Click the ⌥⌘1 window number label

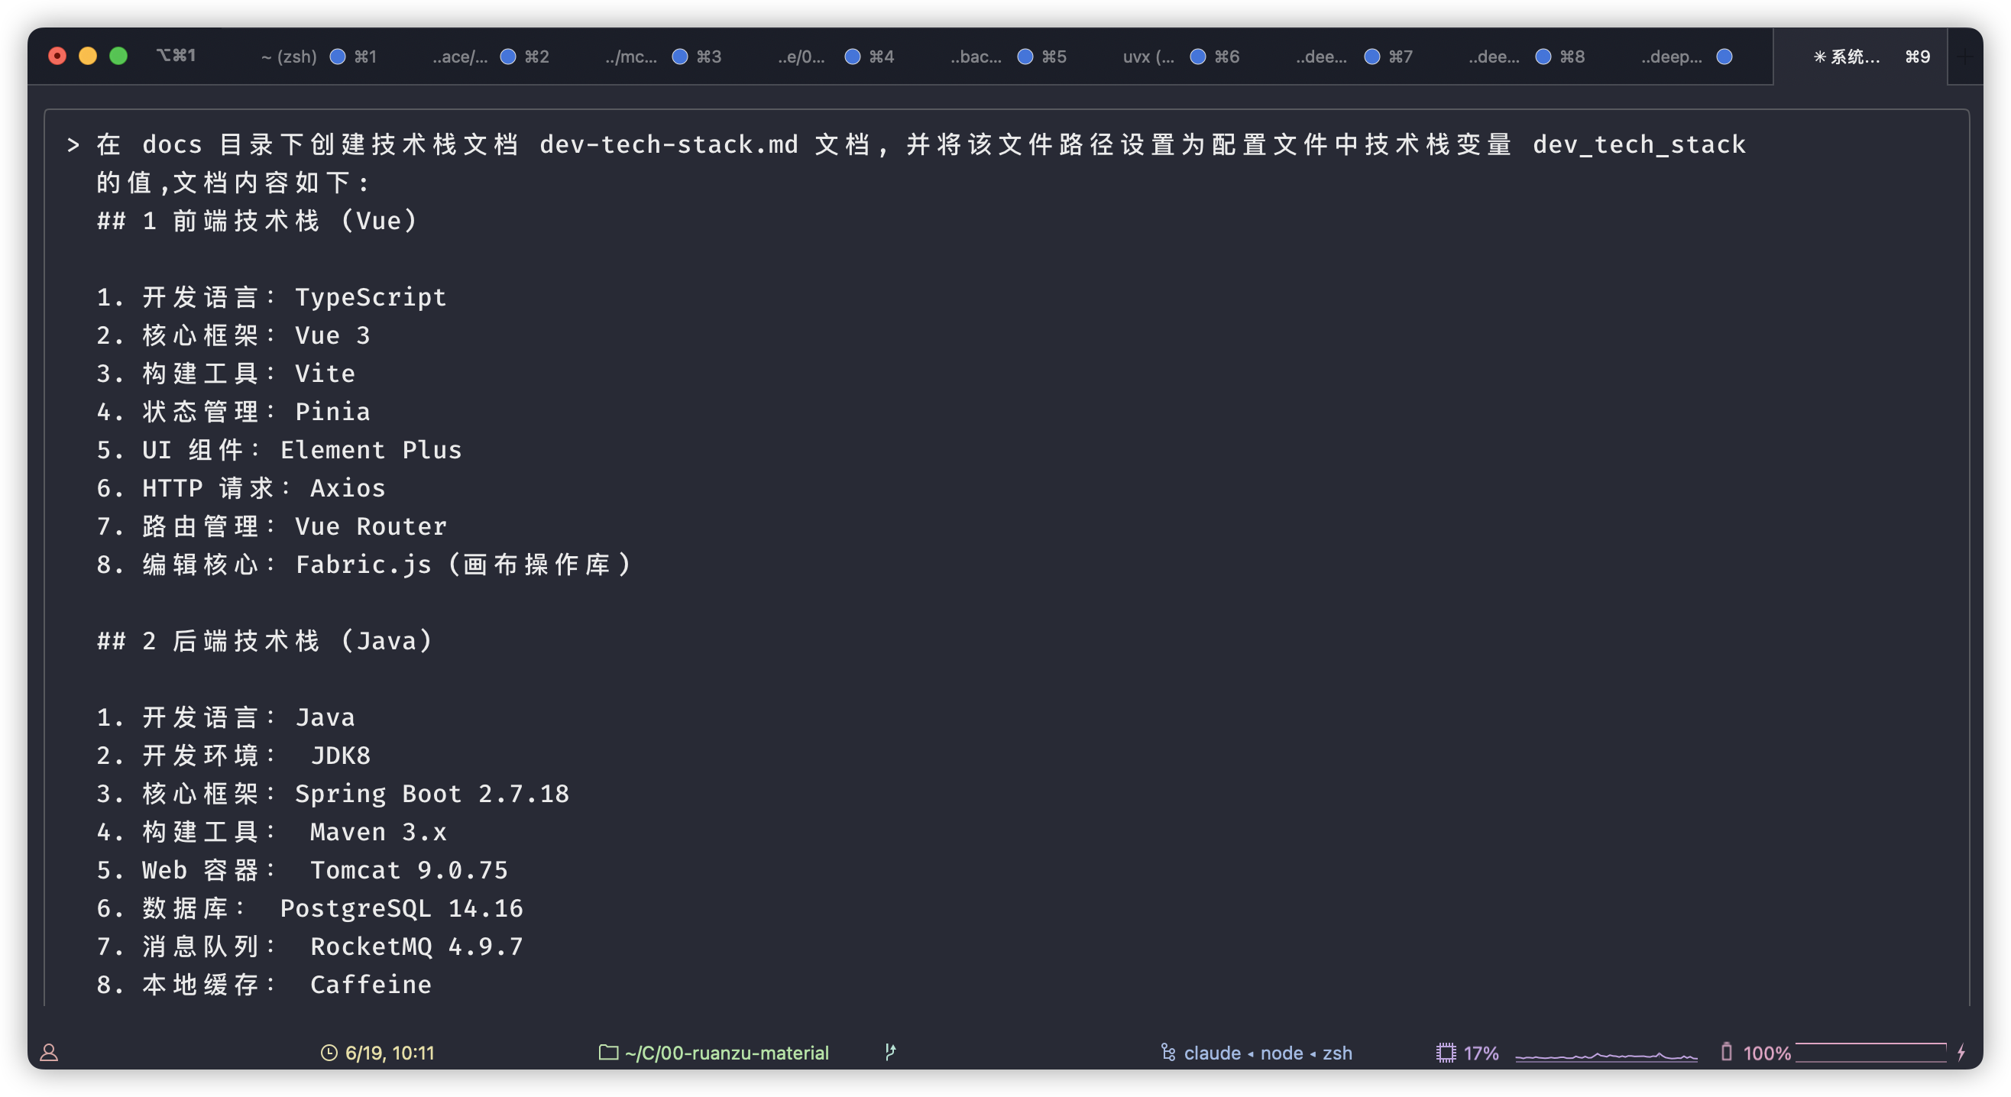[x=176, y=56]
